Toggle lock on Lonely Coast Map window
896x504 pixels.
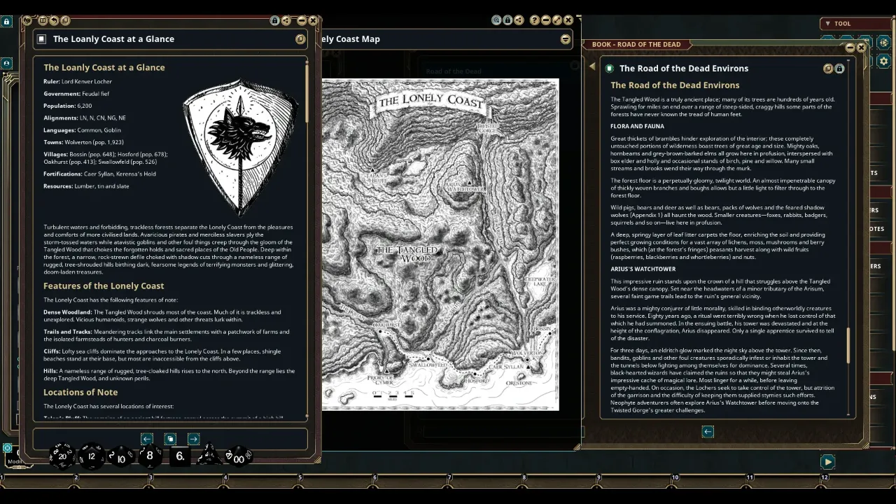pos(507,20)
